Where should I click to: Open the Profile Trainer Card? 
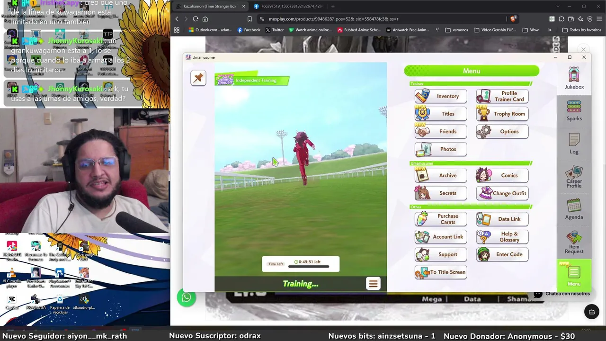(x=502, y=96)
